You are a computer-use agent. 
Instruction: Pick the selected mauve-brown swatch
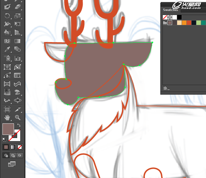[170, 23]
